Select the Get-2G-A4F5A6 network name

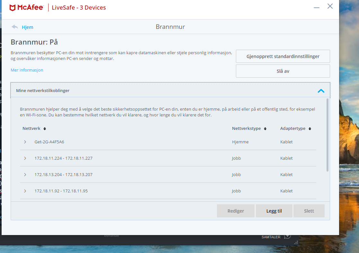[x=49, y=142]
